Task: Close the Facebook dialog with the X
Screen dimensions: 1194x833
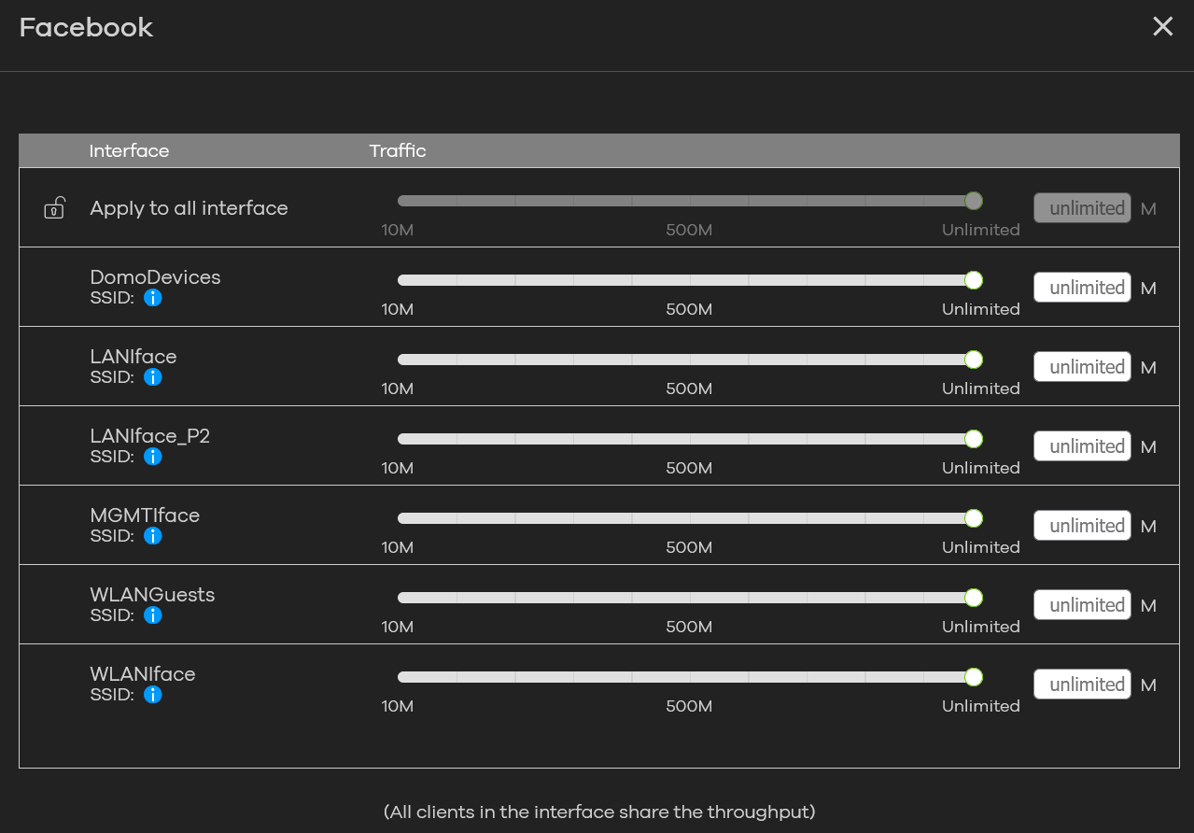Action: coord(1162,26)
